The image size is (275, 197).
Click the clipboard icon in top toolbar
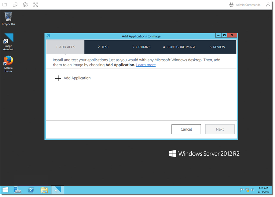tap(15, 5)
